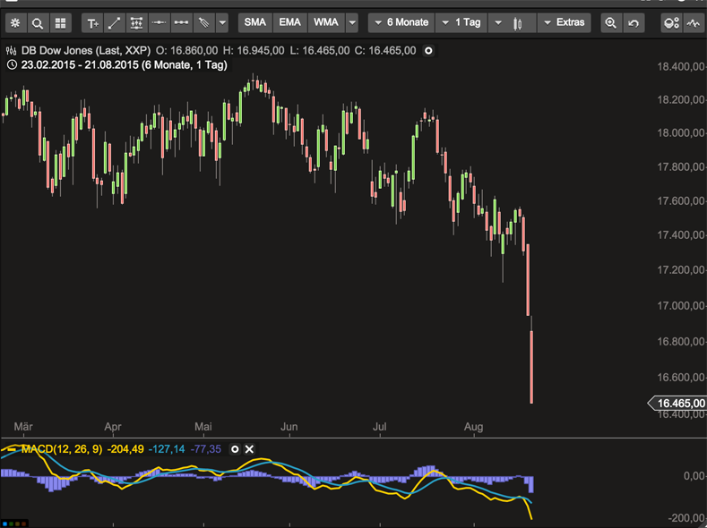Open the Extras menu
This screenshot has width=707, height=528.
564,22
